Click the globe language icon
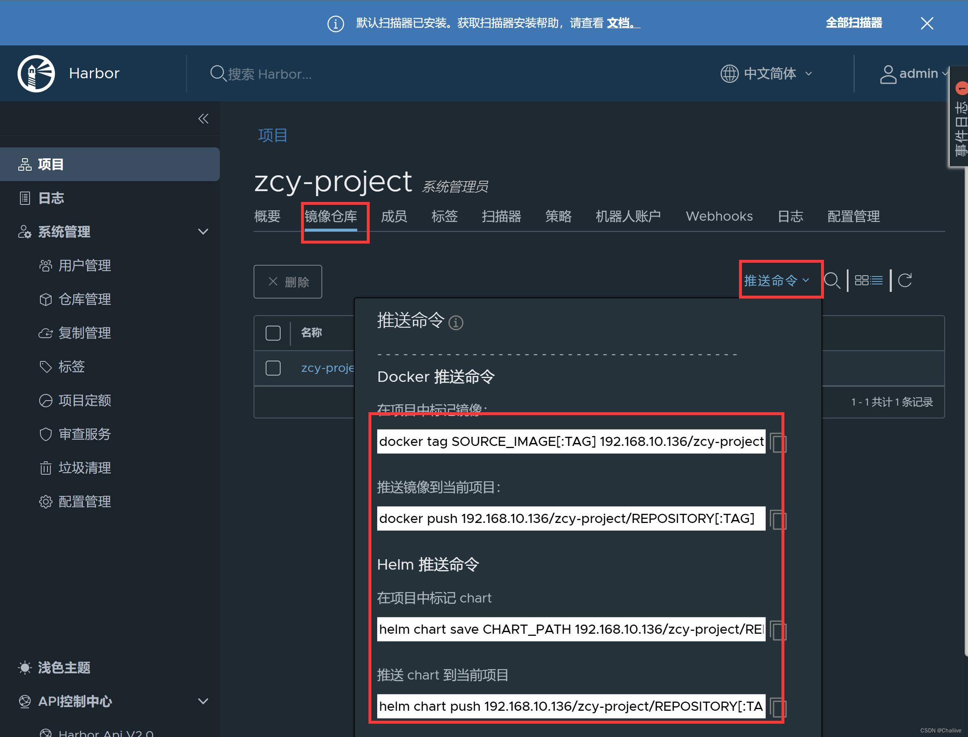This screenshot has height=737, width=968. tap(729, 73)
